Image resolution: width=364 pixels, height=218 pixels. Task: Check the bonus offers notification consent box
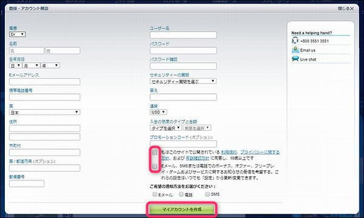(155, 167)
